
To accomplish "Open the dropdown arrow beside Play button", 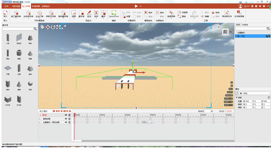I will (x=141, y=6).
